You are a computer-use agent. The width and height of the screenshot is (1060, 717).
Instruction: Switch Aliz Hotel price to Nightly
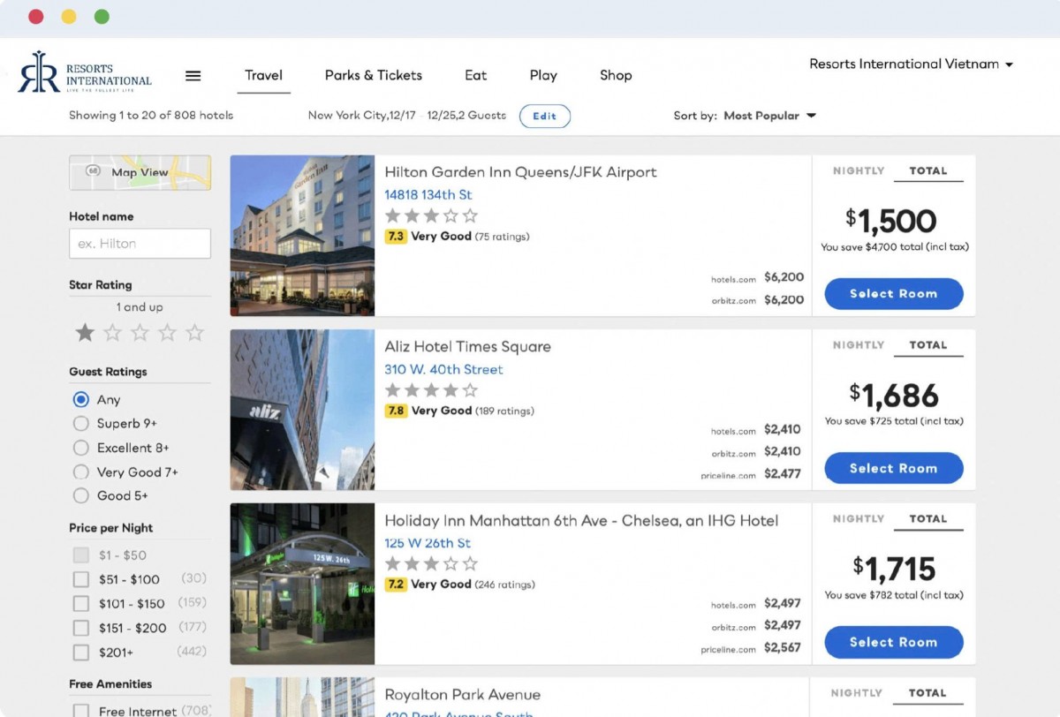click(x=859, y=345)
